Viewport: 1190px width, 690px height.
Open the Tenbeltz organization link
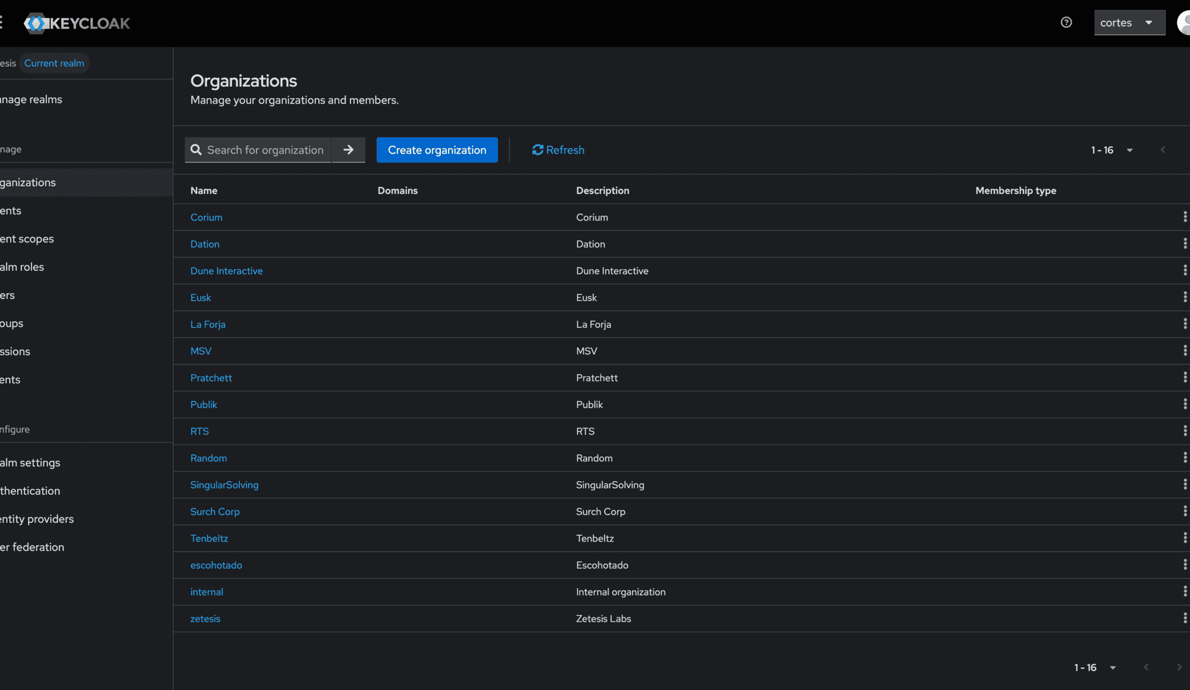click(x=209, y=538)
